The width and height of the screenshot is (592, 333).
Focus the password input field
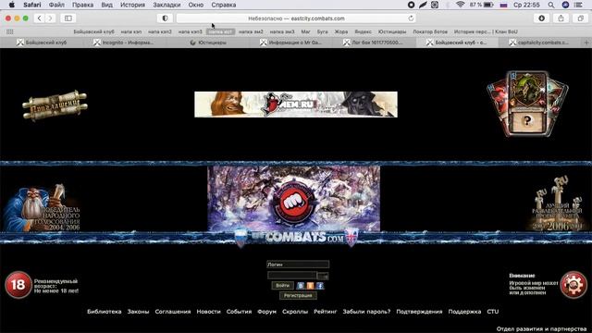coord(292,276)
